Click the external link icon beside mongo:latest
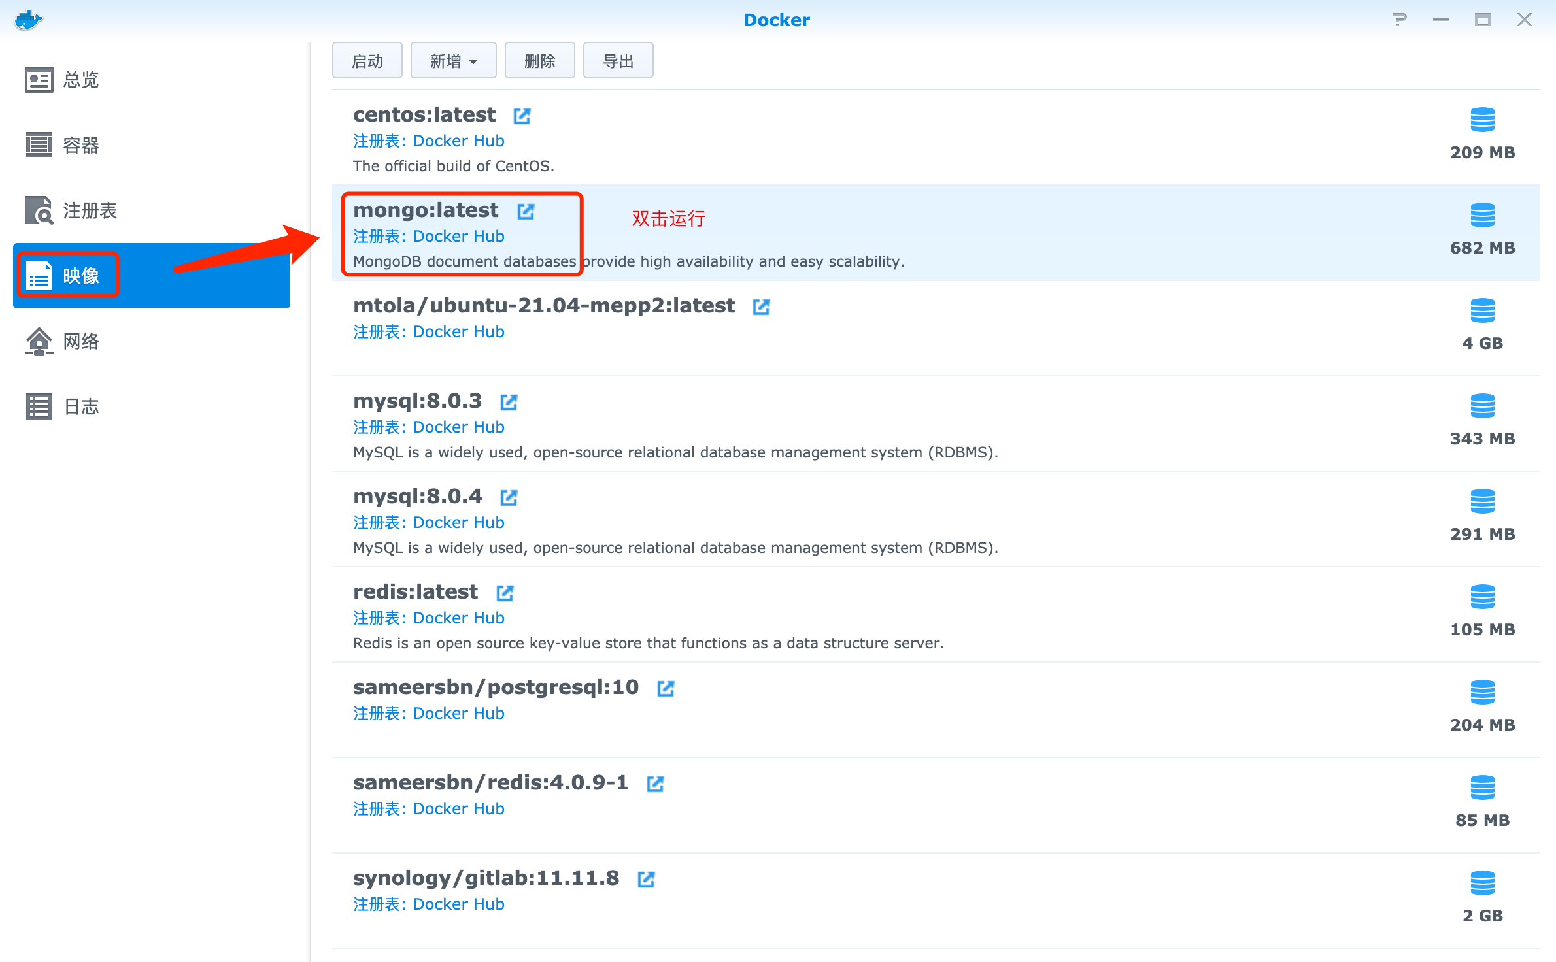 [x=526, y=211]
